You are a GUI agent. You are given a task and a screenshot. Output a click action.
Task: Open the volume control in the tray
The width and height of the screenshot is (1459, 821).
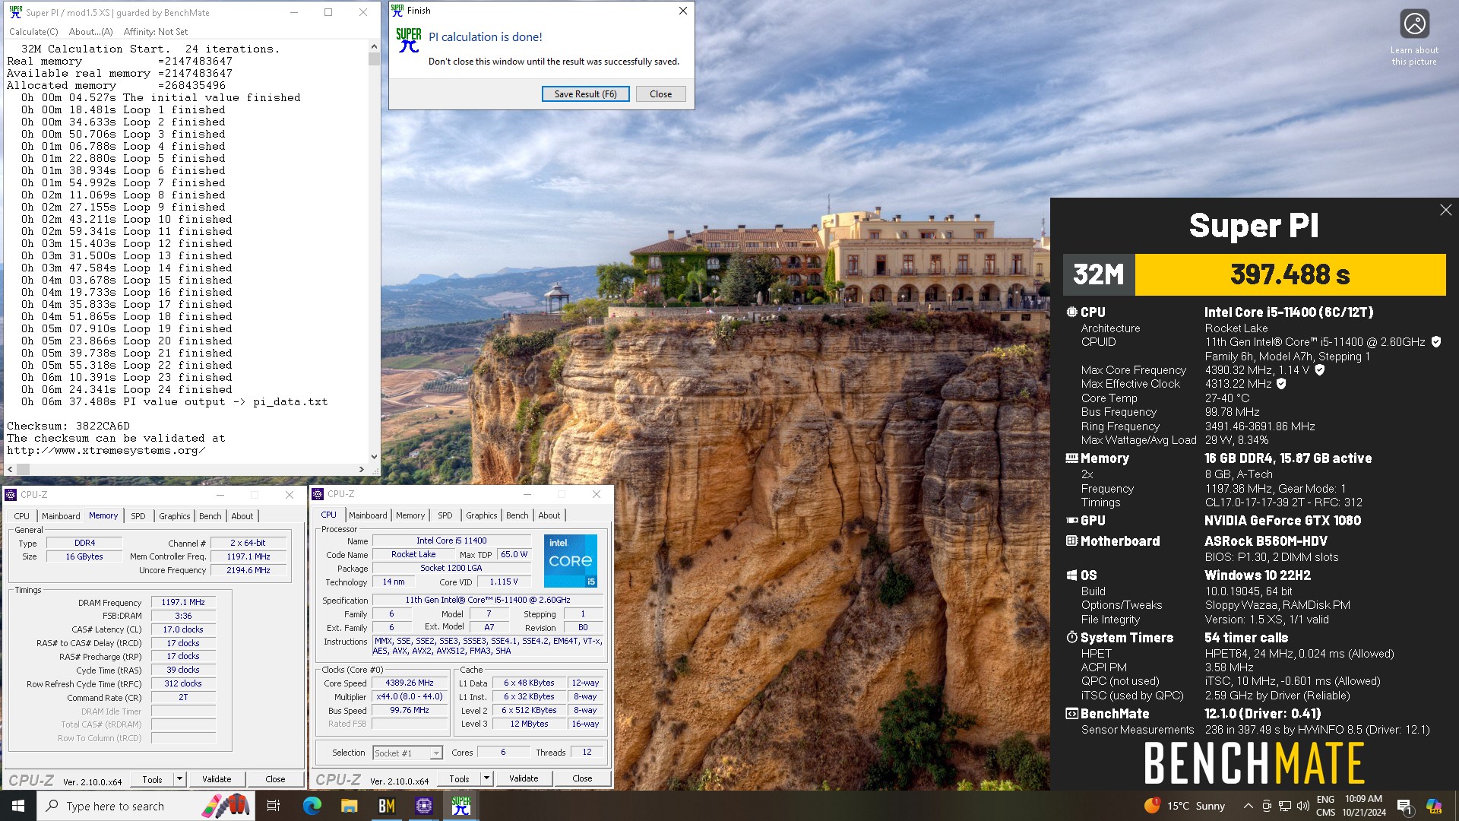click(1302, 806)
